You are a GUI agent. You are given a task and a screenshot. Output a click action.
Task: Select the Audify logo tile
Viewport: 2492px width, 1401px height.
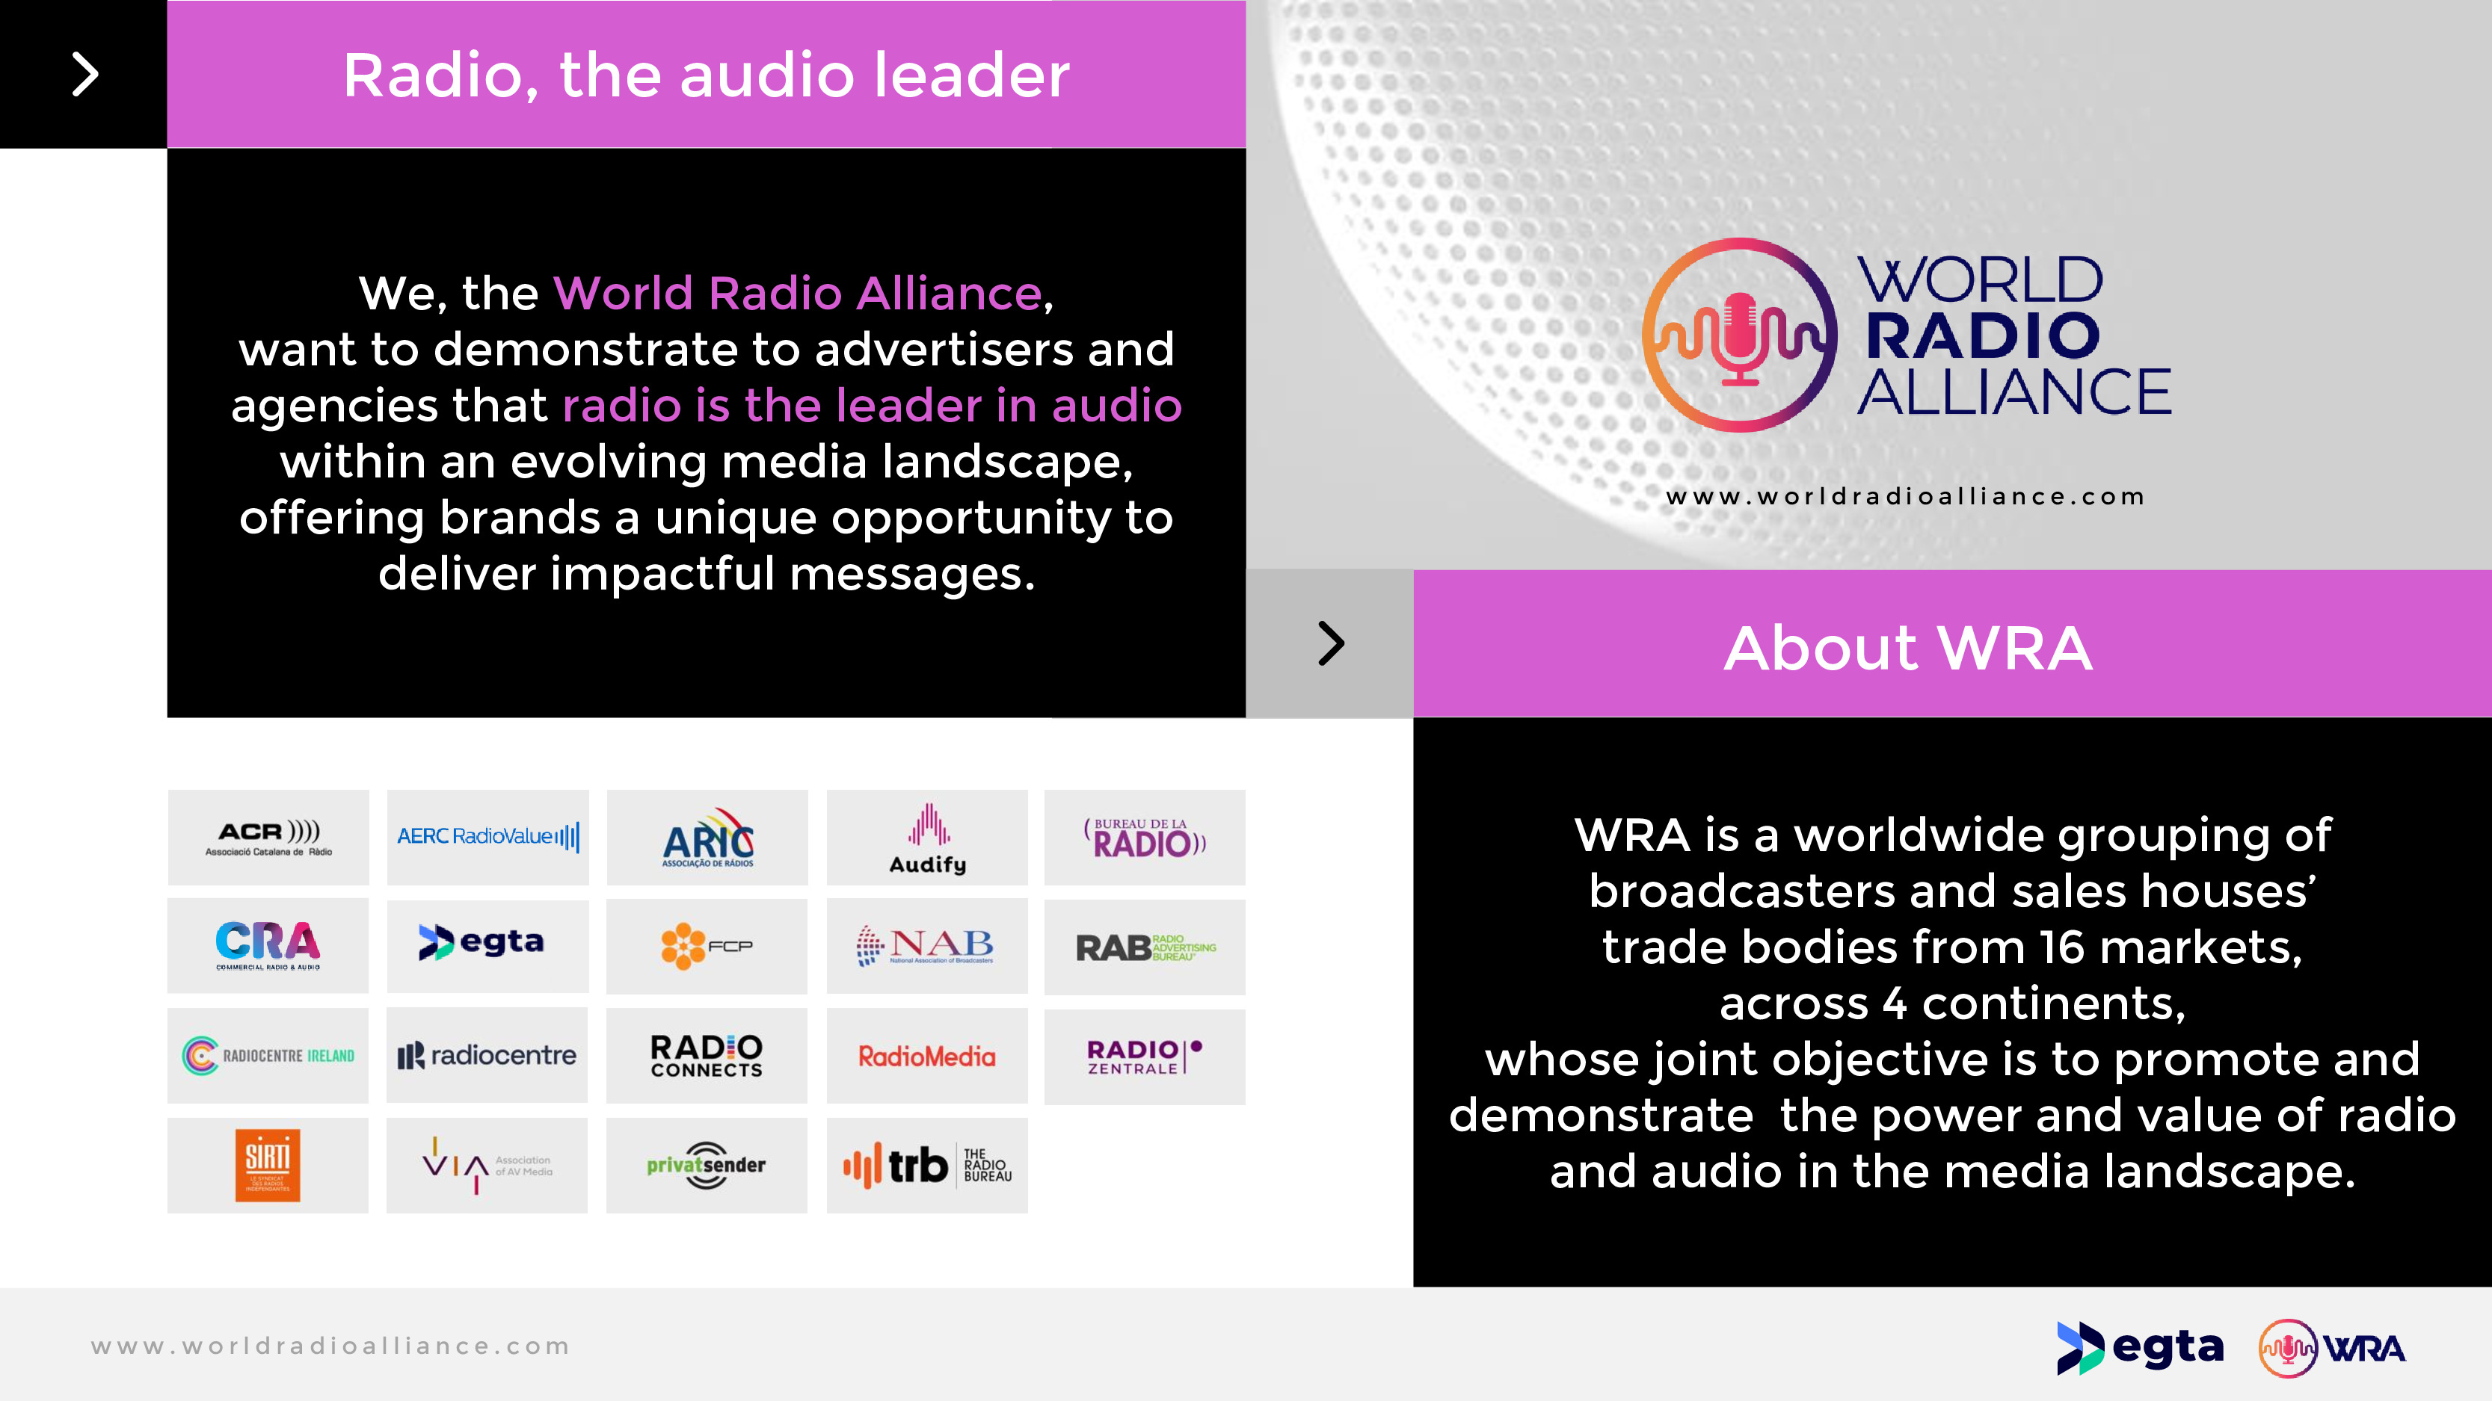(x=927, y=838)
